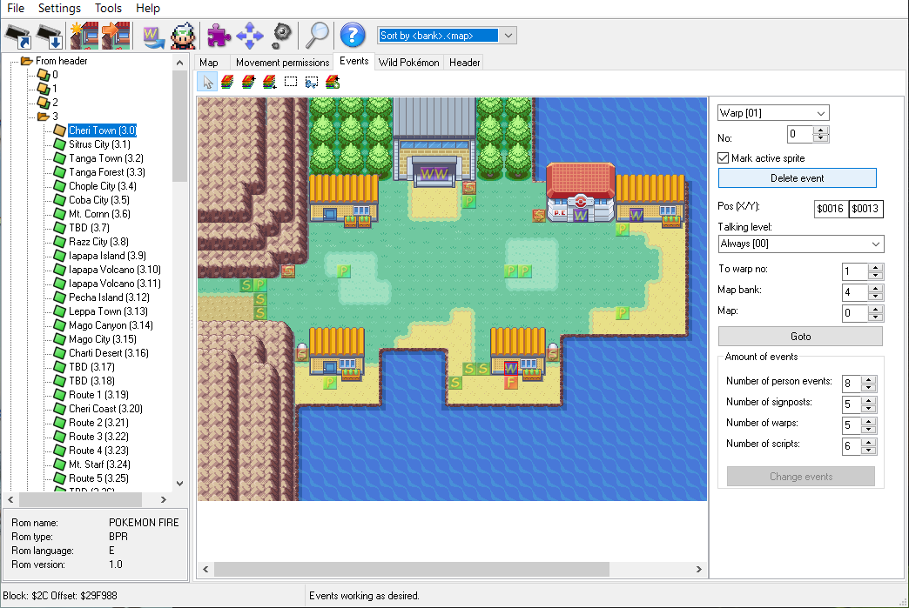Viewport: 909px width, 608px height.
Task: Click the map view scroll right arrow
Action: 698,569
